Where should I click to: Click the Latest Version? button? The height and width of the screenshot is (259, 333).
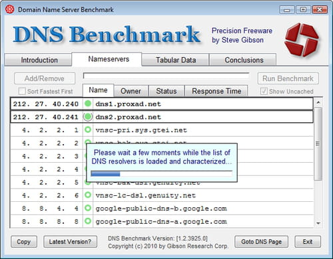70,242
